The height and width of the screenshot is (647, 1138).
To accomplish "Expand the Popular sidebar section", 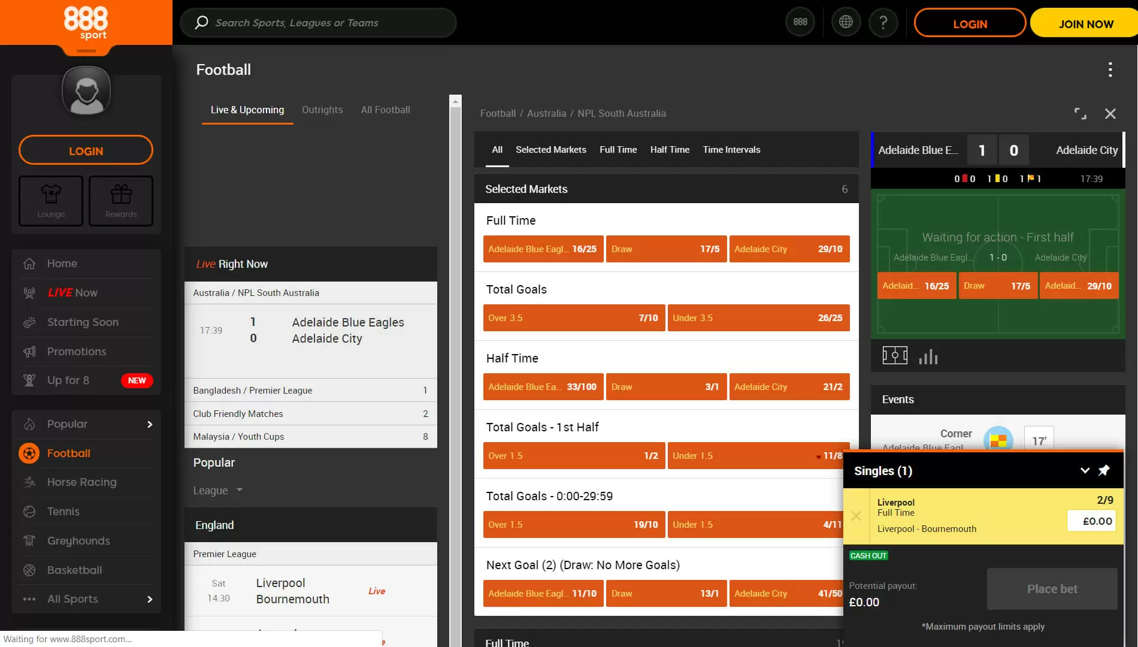I will coord(149,424).
